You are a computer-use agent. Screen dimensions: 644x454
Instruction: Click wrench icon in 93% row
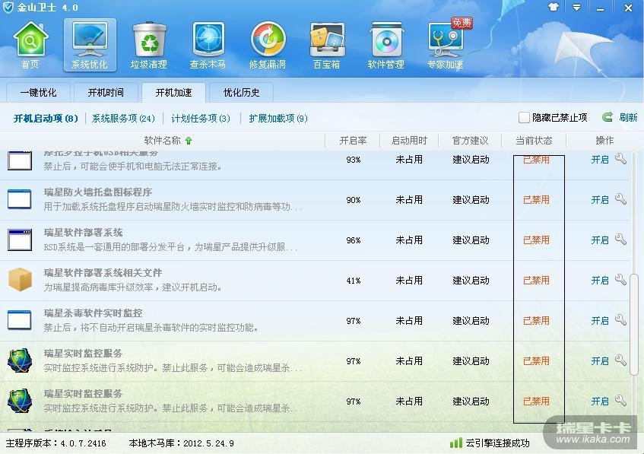coord(620,159)
